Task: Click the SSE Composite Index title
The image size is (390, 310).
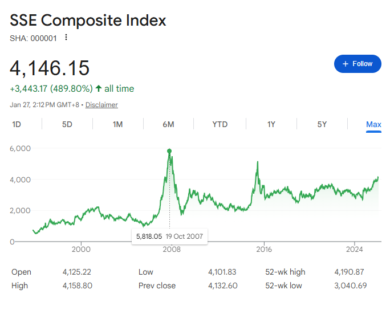Action: click(88, 21)
